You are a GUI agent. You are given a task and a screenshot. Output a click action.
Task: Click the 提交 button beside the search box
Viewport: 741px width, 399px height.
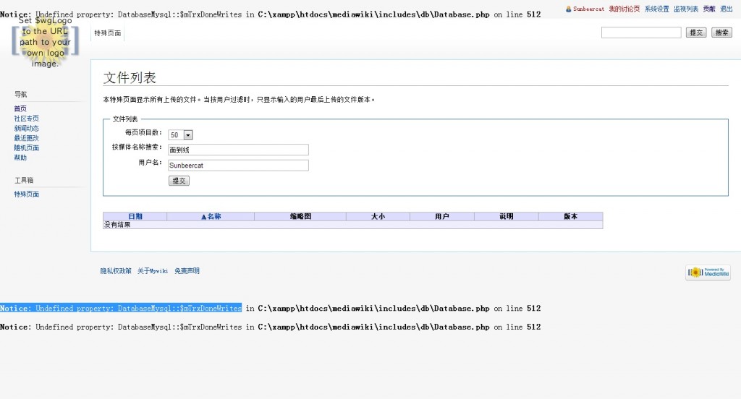pyautogui.click(x=696, y=33)
